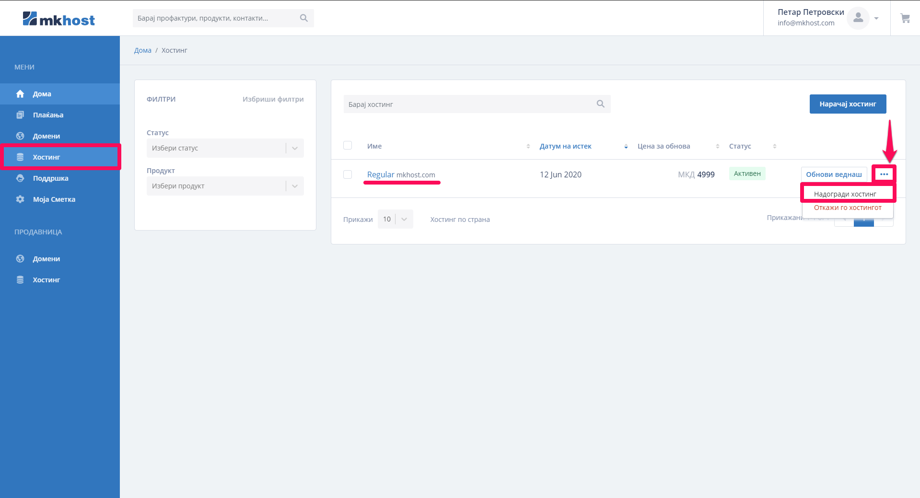Sort by the Статус column arrows
The height and width of the screenshot is (498, 920).
pos(774,146)
